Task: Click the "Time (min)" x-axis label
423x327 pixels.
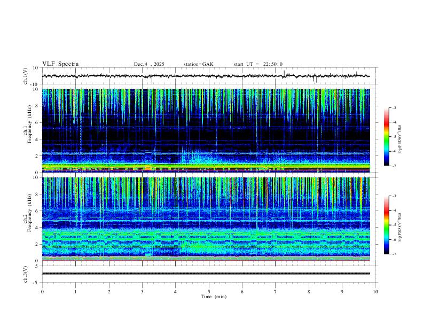Action: click(x=214, y=297)
